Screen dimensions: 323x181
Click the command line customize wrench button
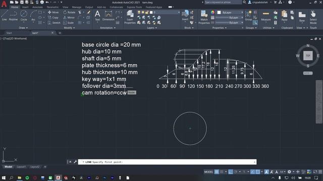75,162
